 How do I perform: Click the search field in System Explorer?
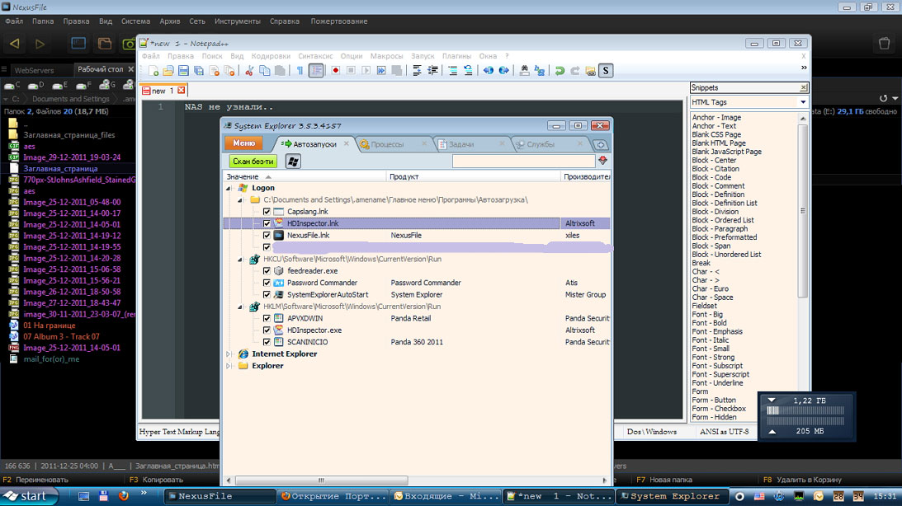[x=523, y=162]
